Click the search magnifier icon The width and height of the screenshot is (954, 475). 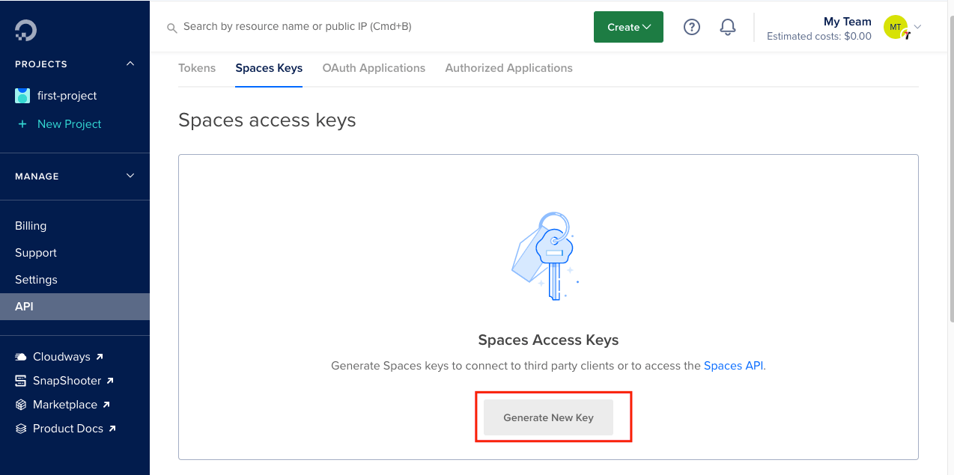(171, 28)
